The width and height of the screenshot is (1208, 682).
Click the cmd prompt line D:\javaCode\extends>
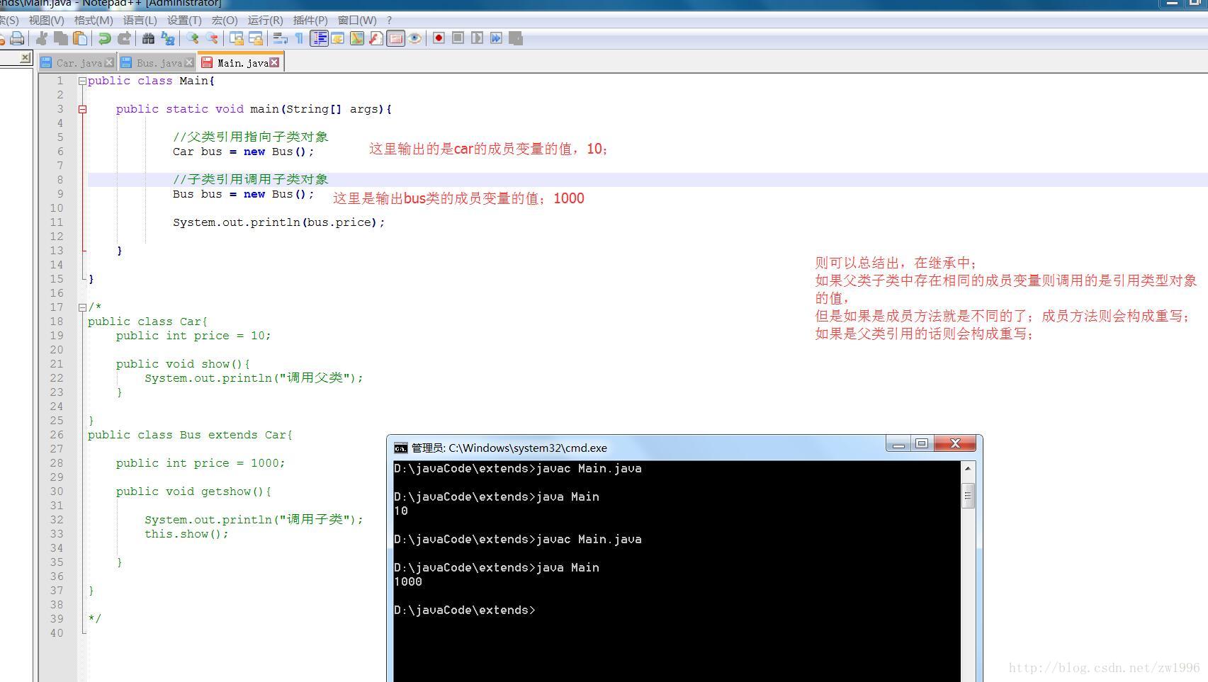(x=465, y=610)
